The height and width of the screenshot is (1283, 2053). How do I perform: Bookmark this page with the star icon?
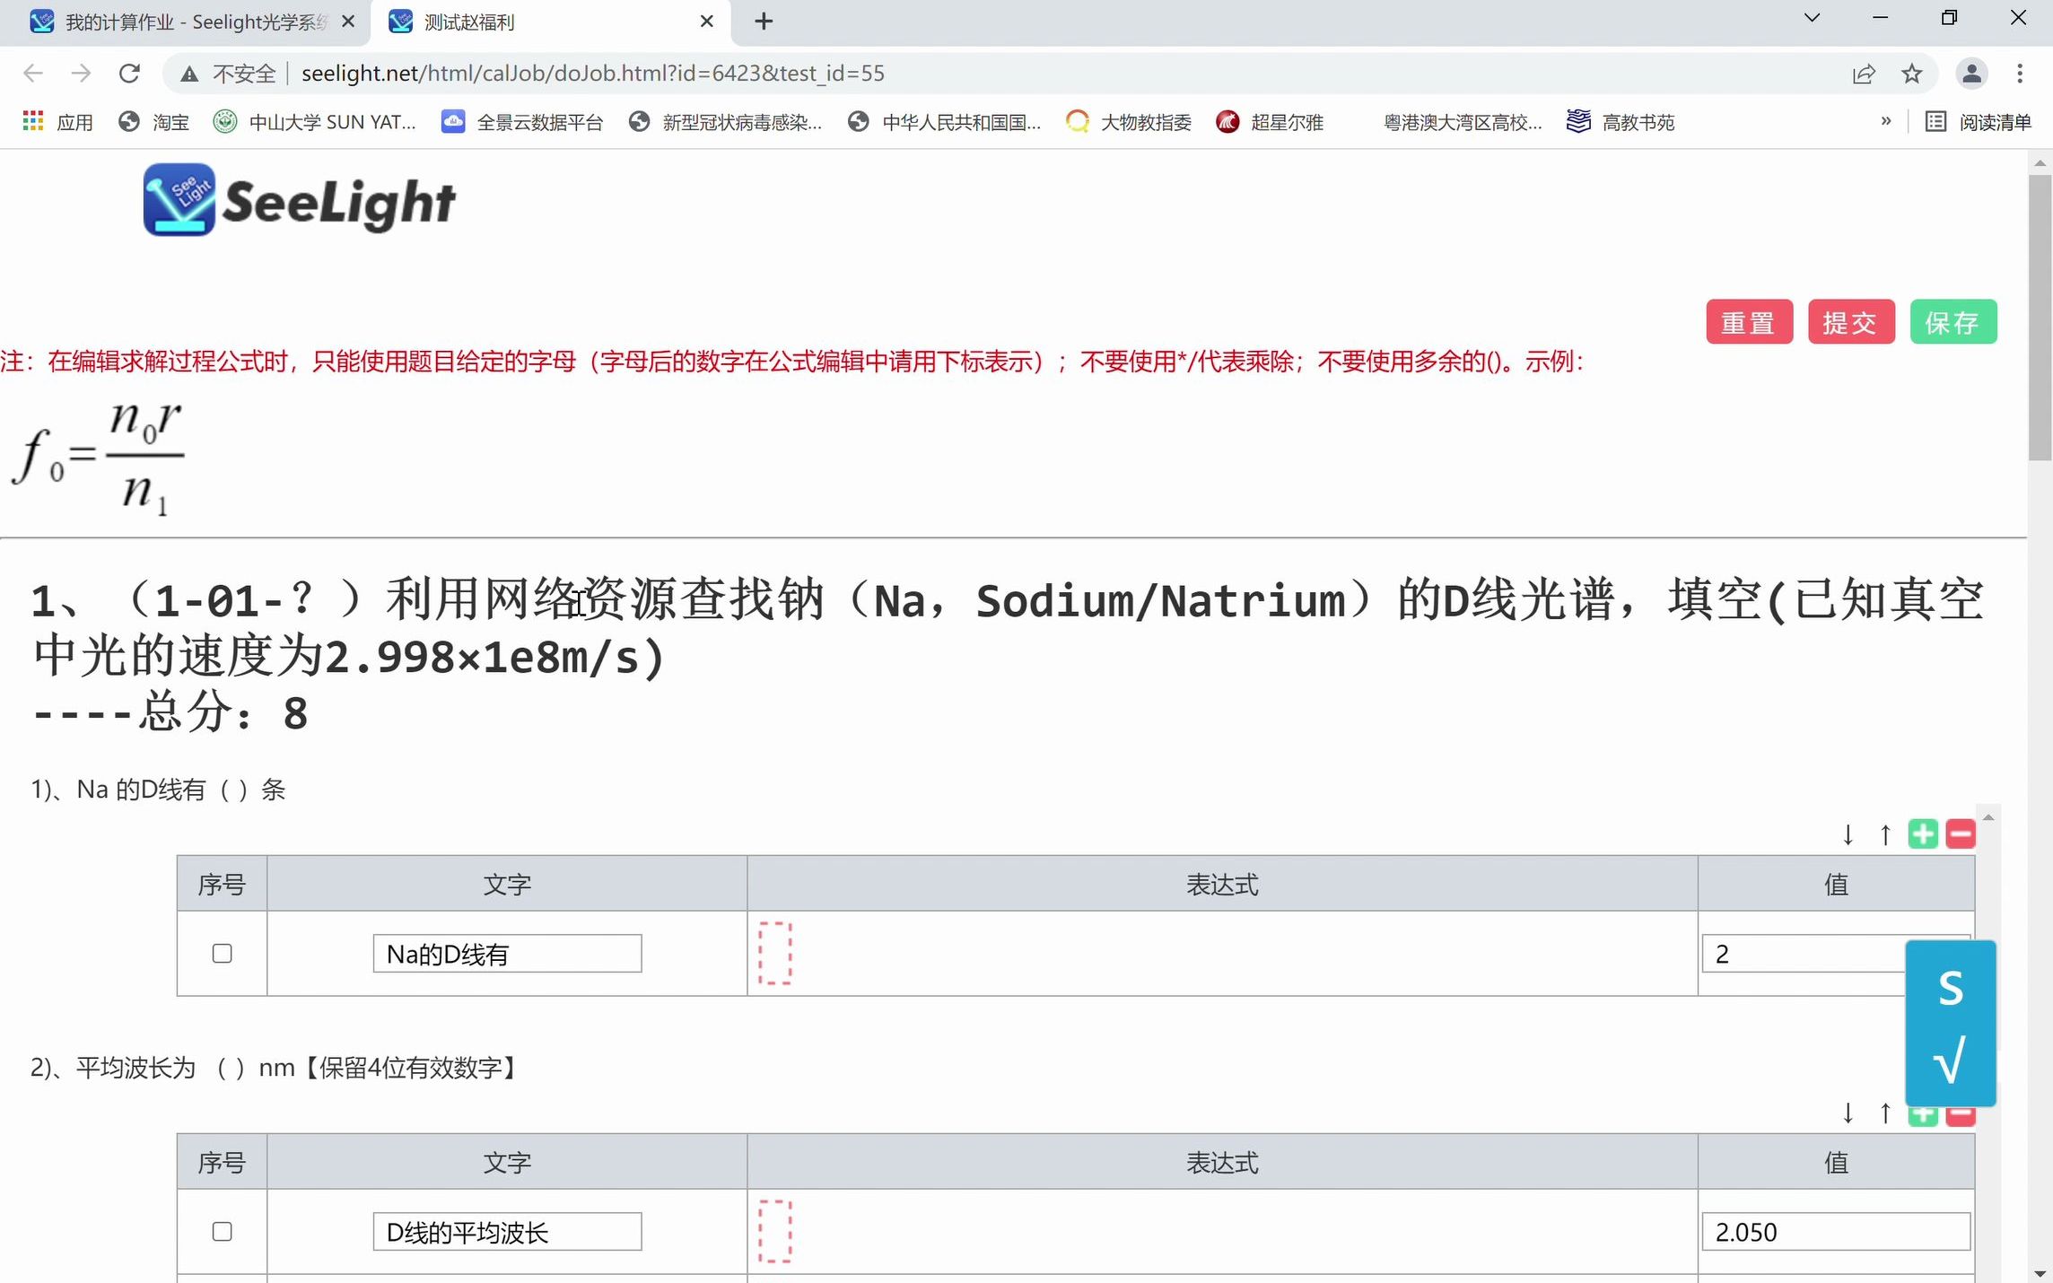pyautogui.click(x=1911, y=74)
